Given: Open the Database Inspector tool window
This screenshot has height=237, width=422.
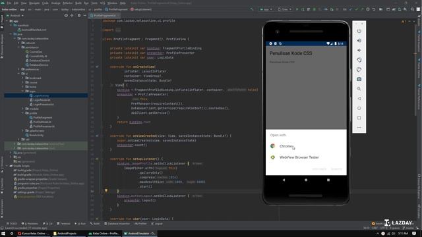Looking at the screenshot, I should 117,224.
